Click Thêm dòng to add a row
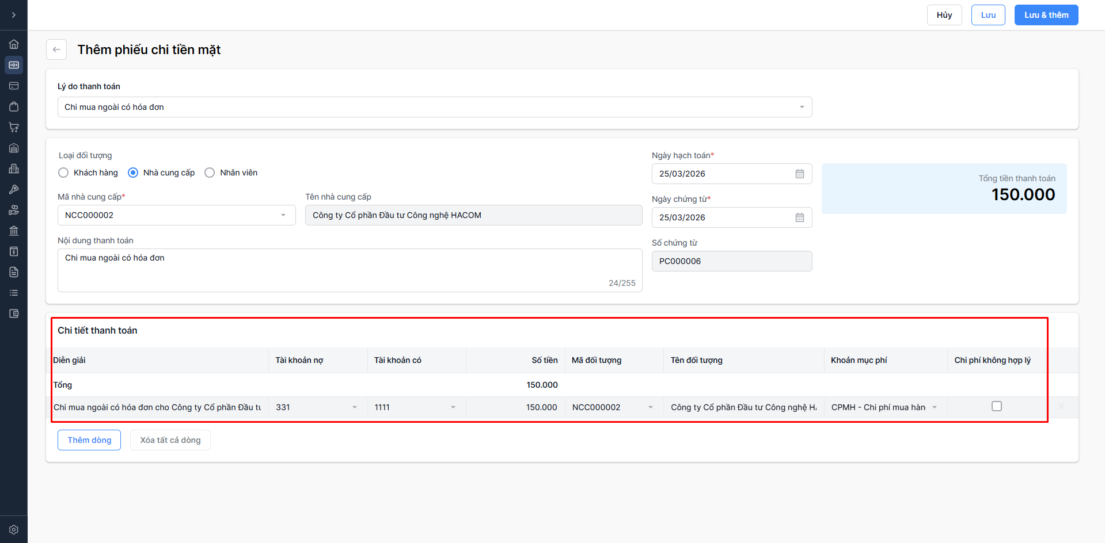Viewport: 1105px width, 543px height. click(89, 440)
